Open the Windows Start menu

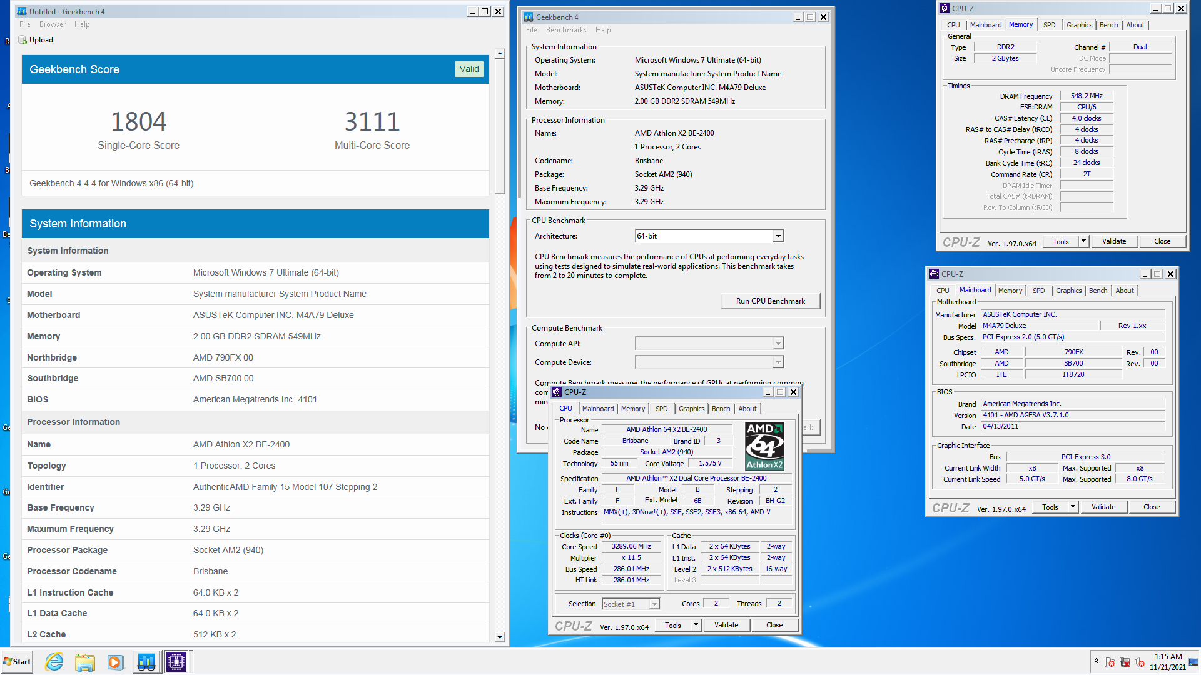point(17,662)
